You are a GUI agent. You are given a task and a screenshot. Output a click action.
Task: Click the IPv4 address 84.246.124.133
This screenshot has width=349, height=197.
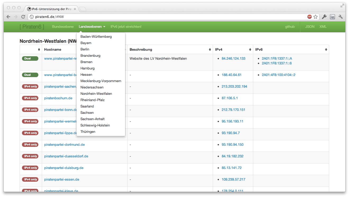233,59
